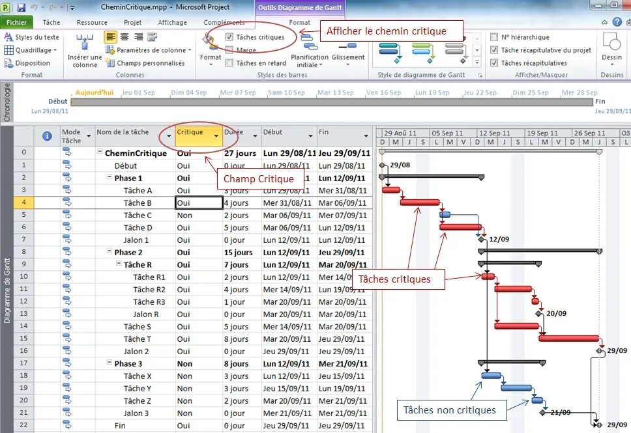Viewport: 631px width, 433px height.
Task: Open Planification initiale dropdown
Action: [310, 51]
